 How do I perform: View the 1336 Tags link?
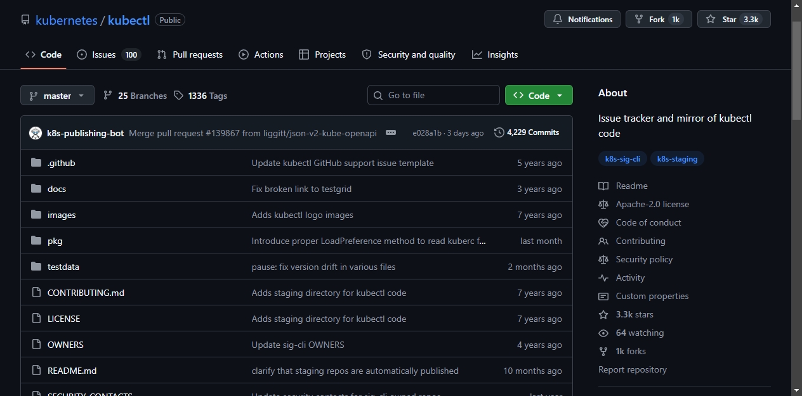pos(201,96)
